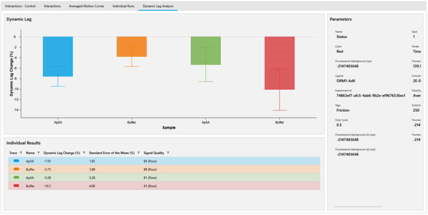This screenshot has width=428, height=215.
Task: Click the Dynamic Lag Analysis tab
Action: (x=158, y=6)
